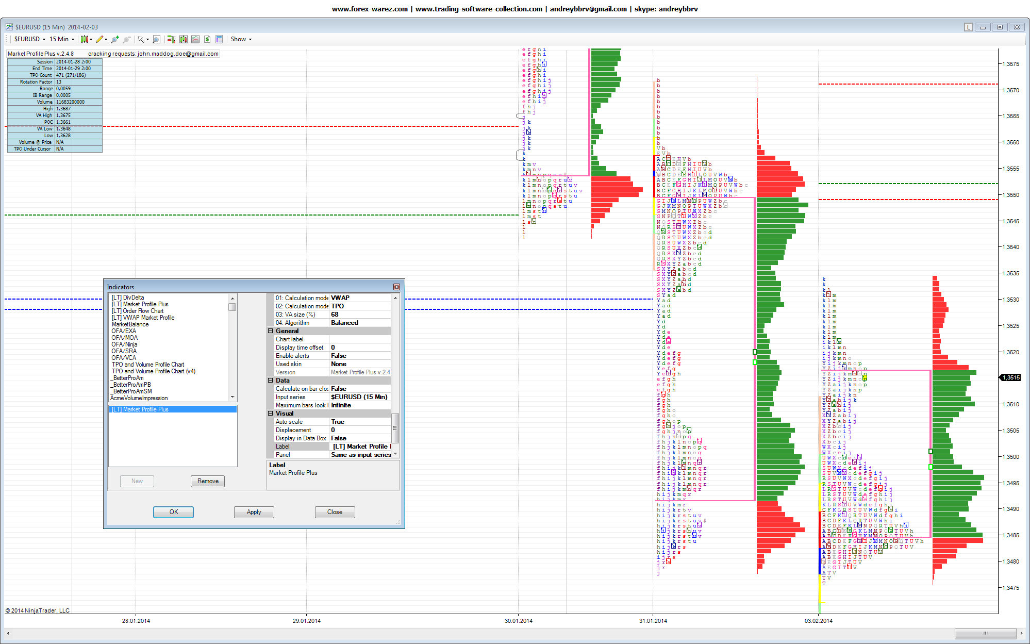Viewport: 1030px width, 644px height.
Task: Select the pencil drawing tools icon
Action: (x=99, y=39)
